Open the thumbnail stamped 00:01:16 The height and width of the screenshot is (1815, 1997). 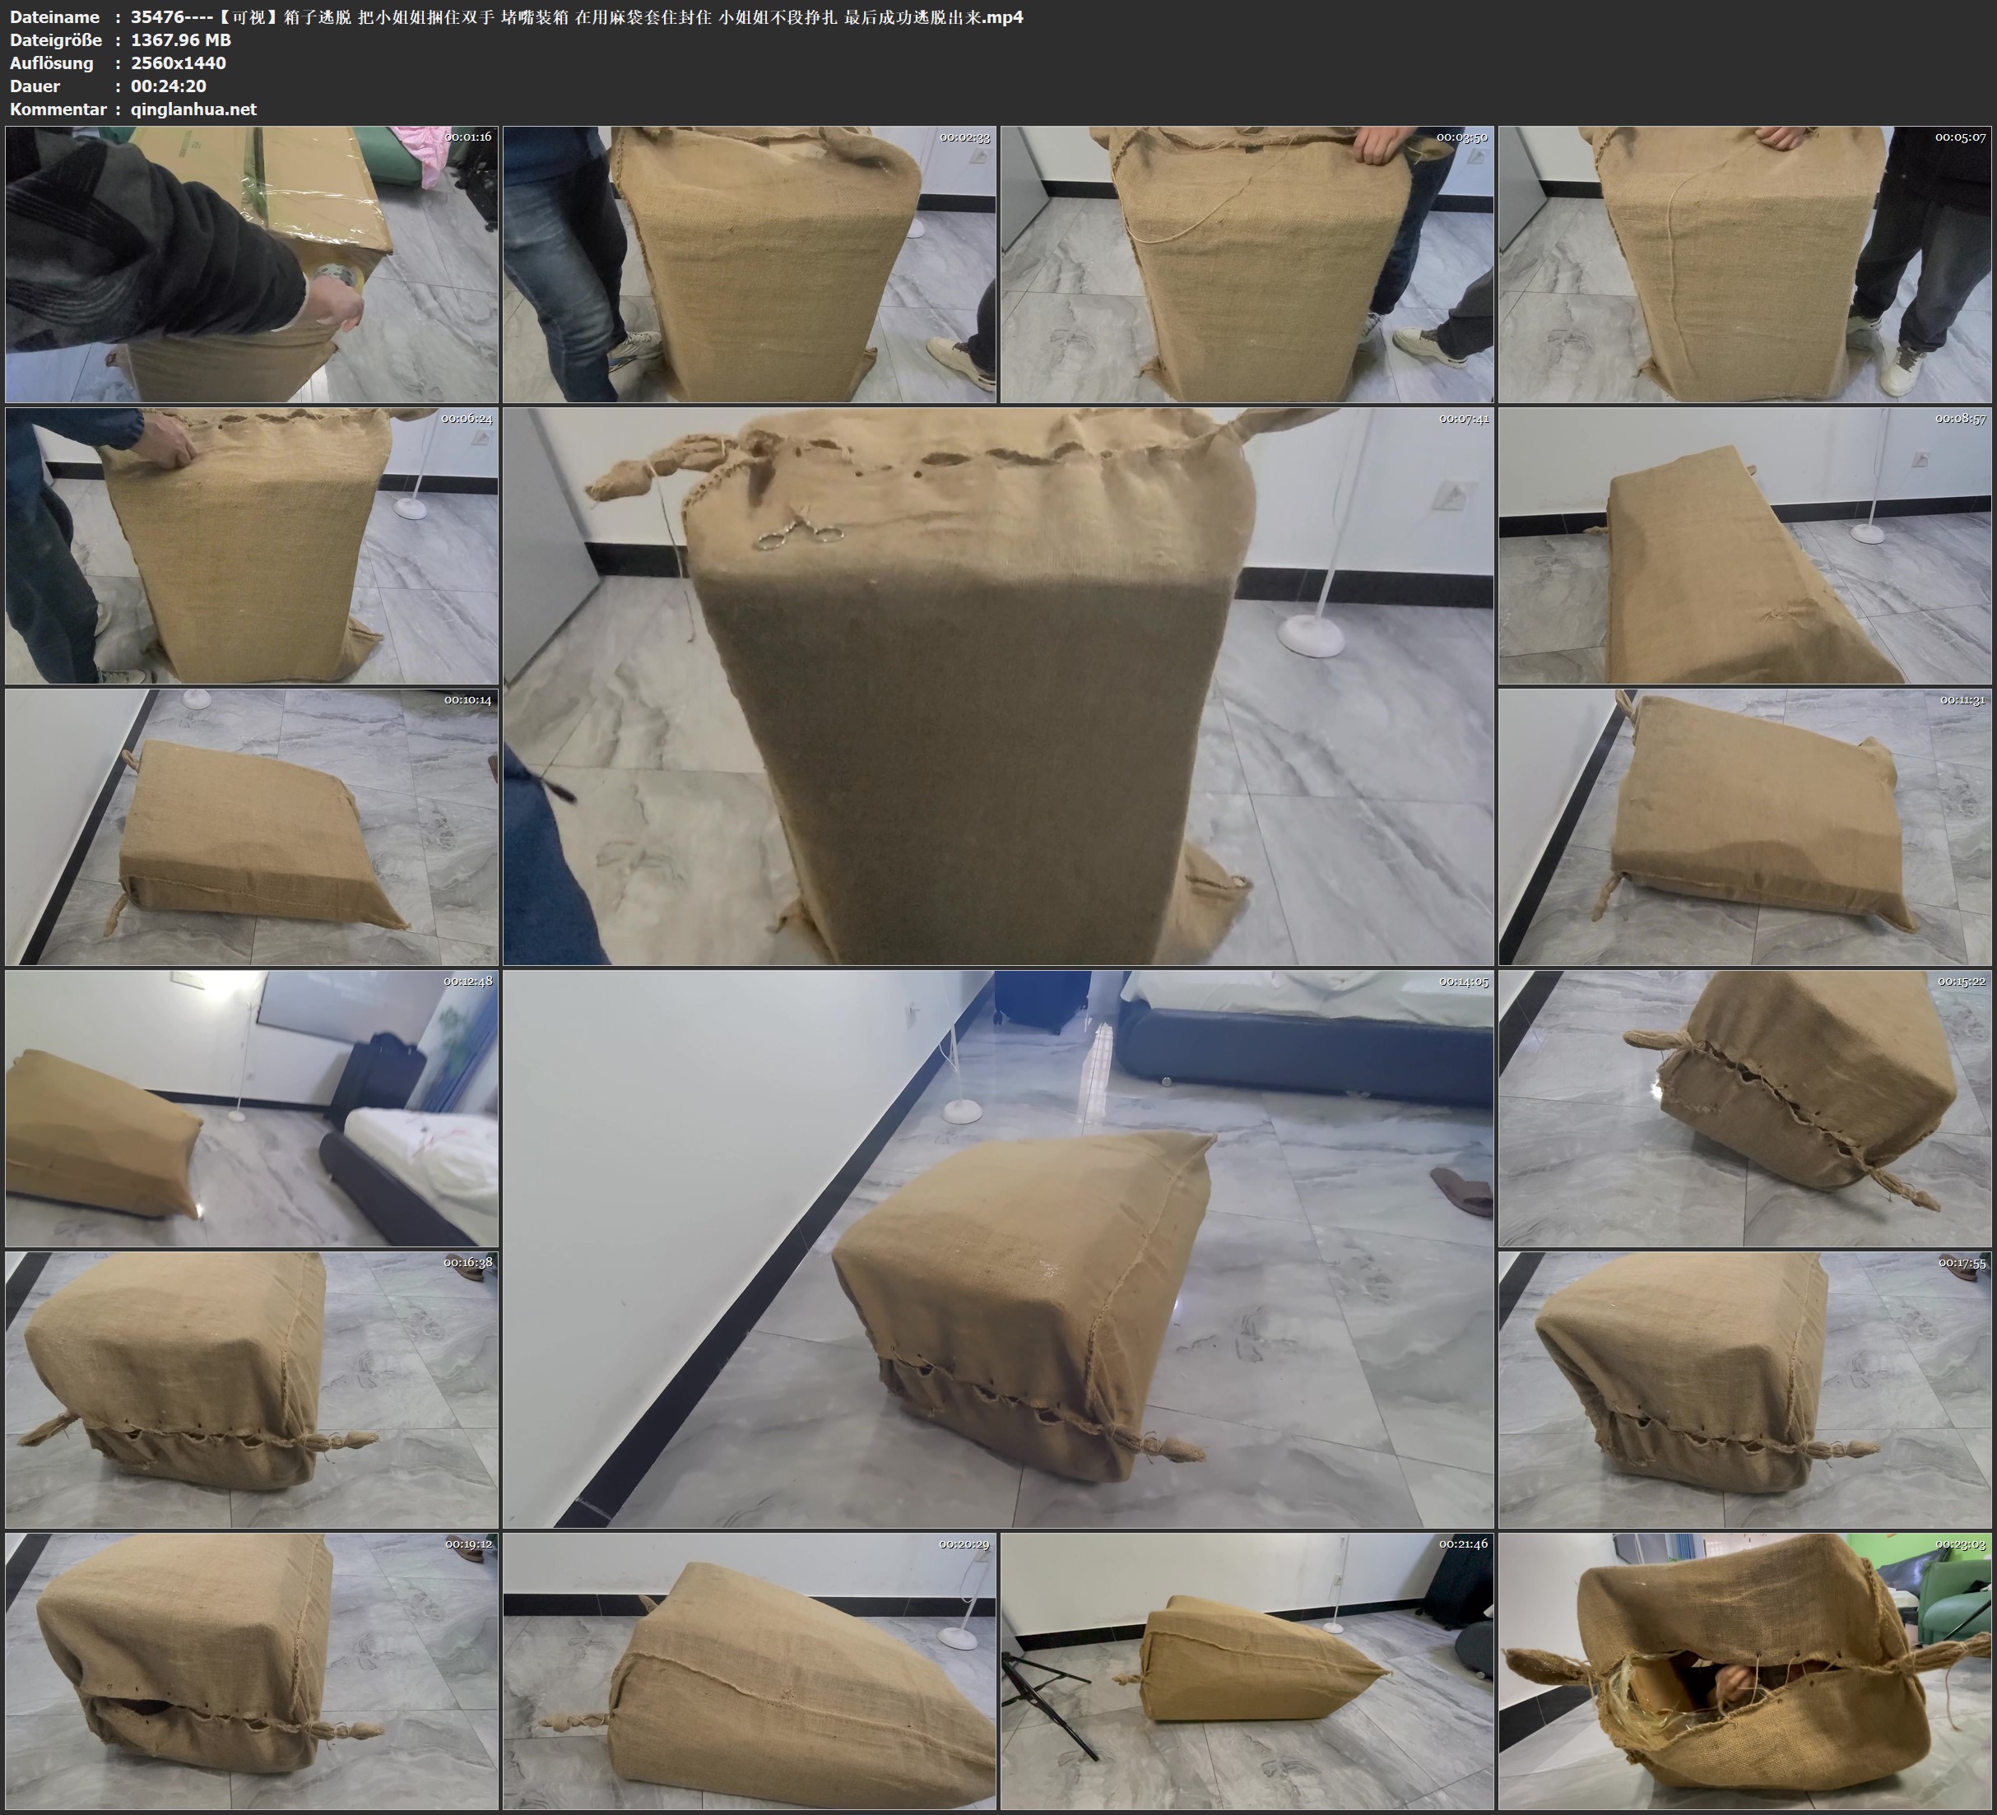pyautogui.click(x=252, y=265)
